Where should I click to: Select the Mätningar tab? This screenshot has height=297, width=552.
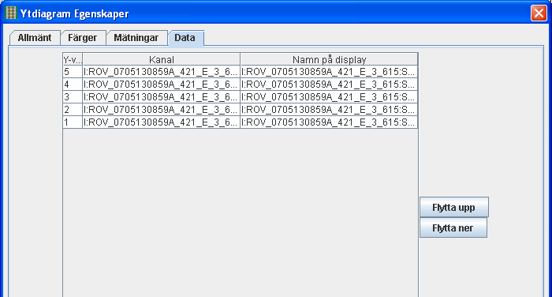[x=136, y=38]
